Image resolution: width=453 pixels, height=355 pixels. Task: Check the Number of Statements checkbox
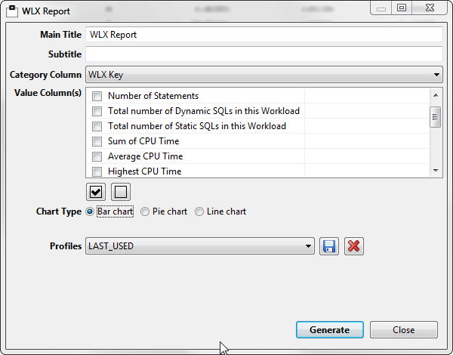pos(97,96)
